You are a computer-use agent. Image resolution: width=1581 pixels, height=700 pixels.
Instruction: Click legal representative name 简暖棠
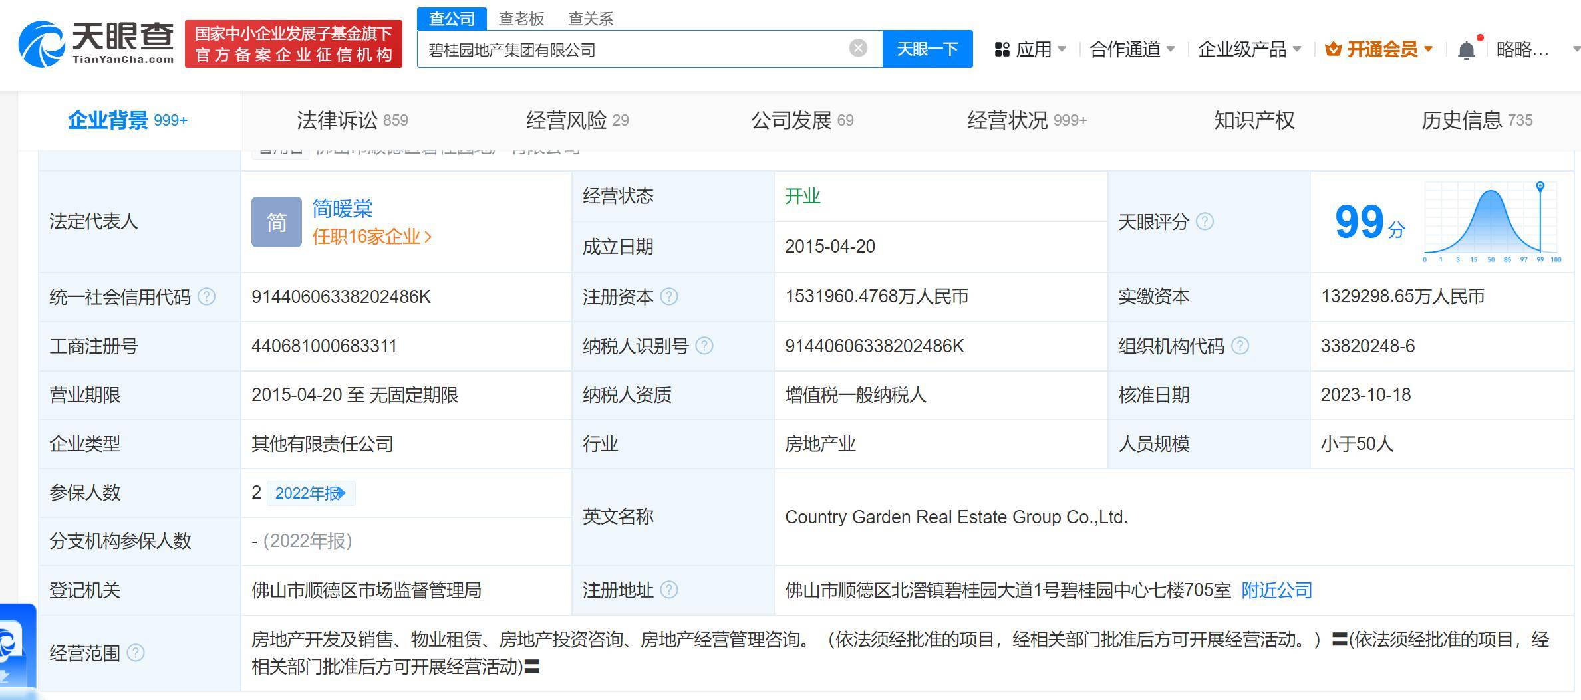coord(342,209)
